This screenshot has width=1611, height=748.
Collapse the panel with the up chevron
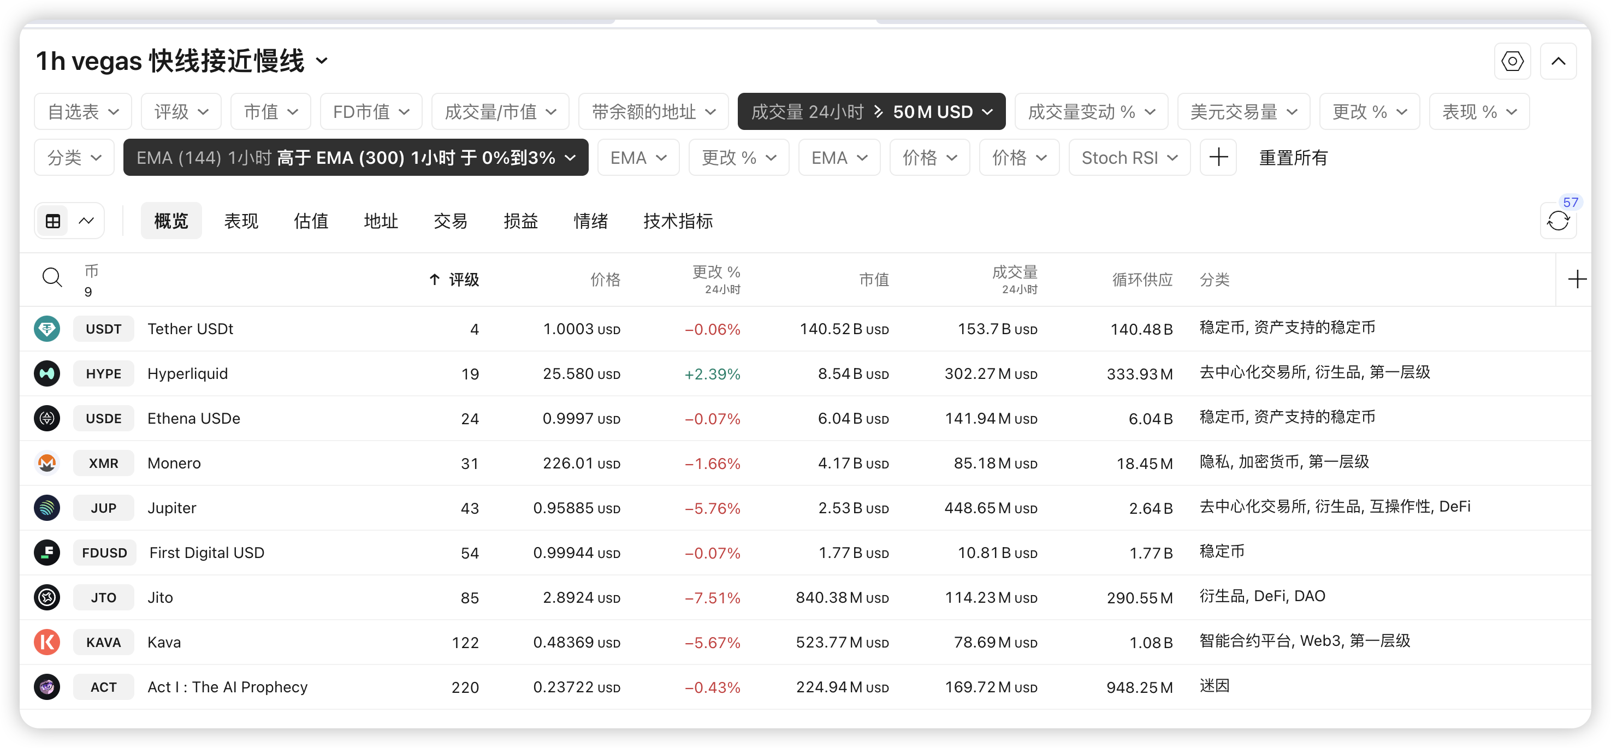coord(1558,61)
